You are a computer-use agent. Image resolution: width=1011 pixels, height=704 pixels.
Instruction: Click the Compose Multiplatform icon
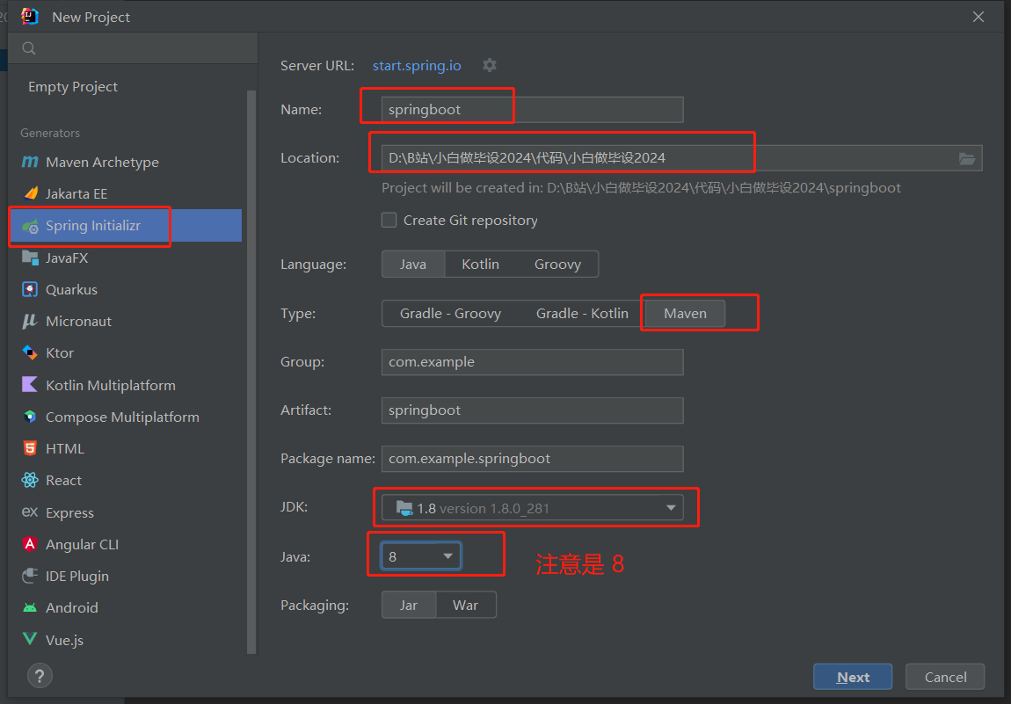pyautogui.click(x=30, y=417)
